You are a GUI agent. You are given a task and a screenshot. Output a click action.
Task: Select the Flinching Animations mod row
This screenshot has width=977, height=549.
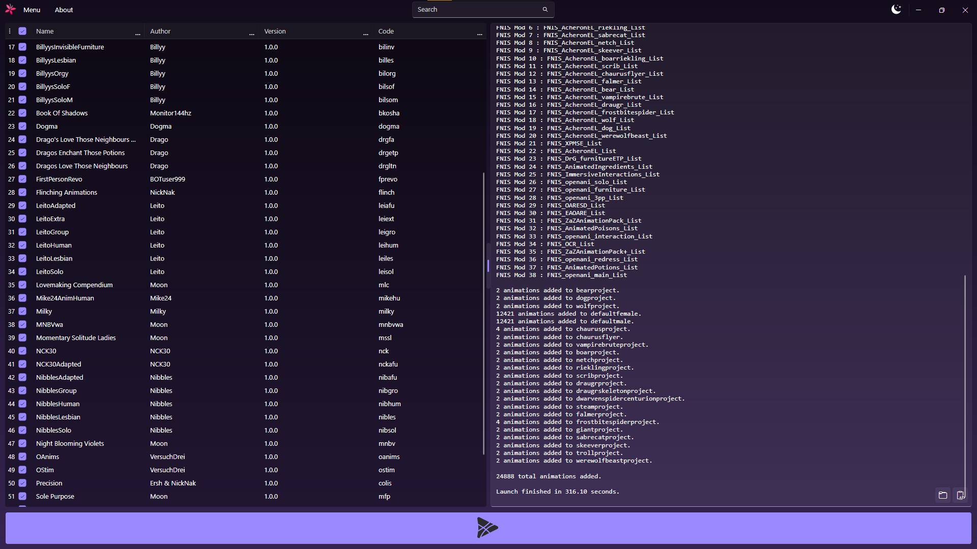pyautogui.click(x=67, y=192)
